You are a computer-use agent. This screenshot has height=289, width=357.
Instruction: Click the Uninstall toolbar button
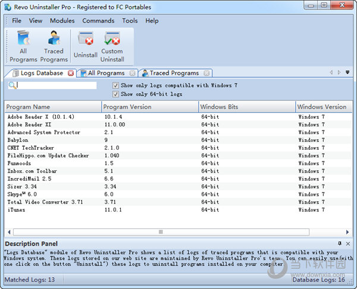tap(85, 46)
